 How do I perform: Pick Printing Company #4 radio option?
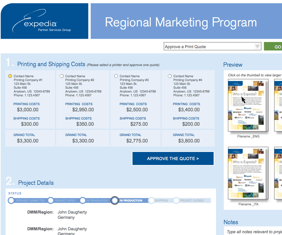point(169,76)
